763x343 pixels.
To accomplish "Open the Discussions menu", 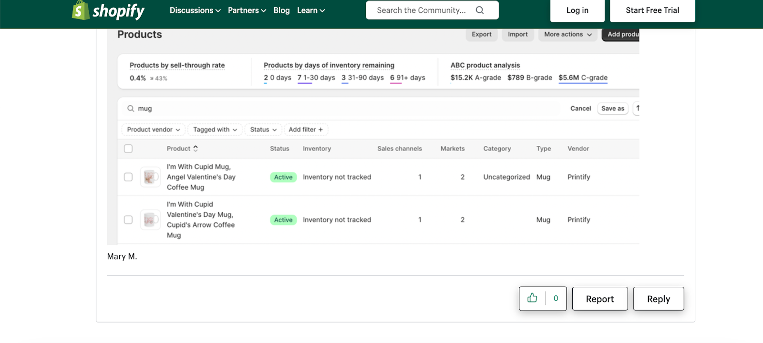I will pos(195,10).
